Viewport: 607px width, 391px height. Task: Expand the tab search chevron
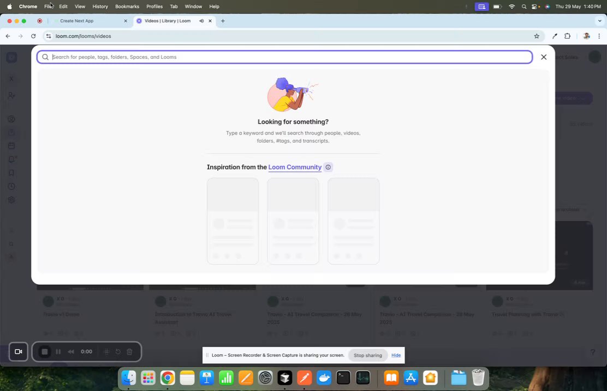(x=600, y=21)
